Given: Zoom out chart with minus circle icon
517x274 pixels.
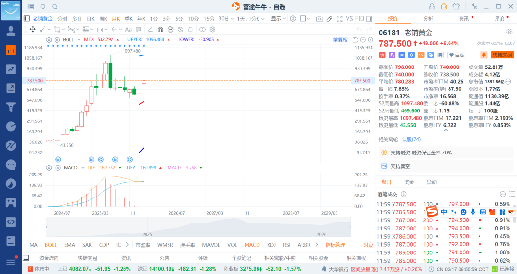Looking at the screenshot, I should click(x=363, y=40).
